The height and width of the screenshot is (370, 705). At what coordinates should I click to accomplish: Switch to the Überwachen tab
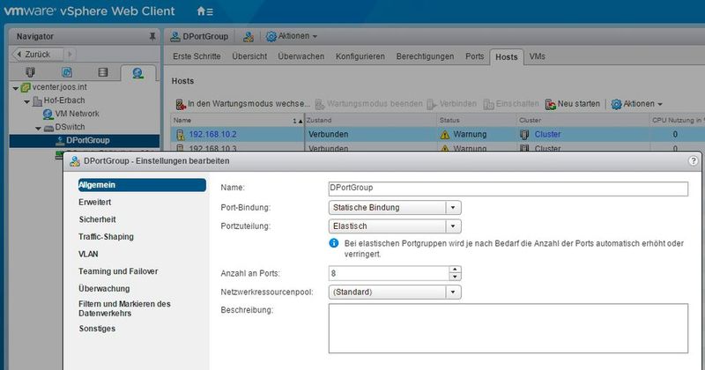(x=301, y=56)
